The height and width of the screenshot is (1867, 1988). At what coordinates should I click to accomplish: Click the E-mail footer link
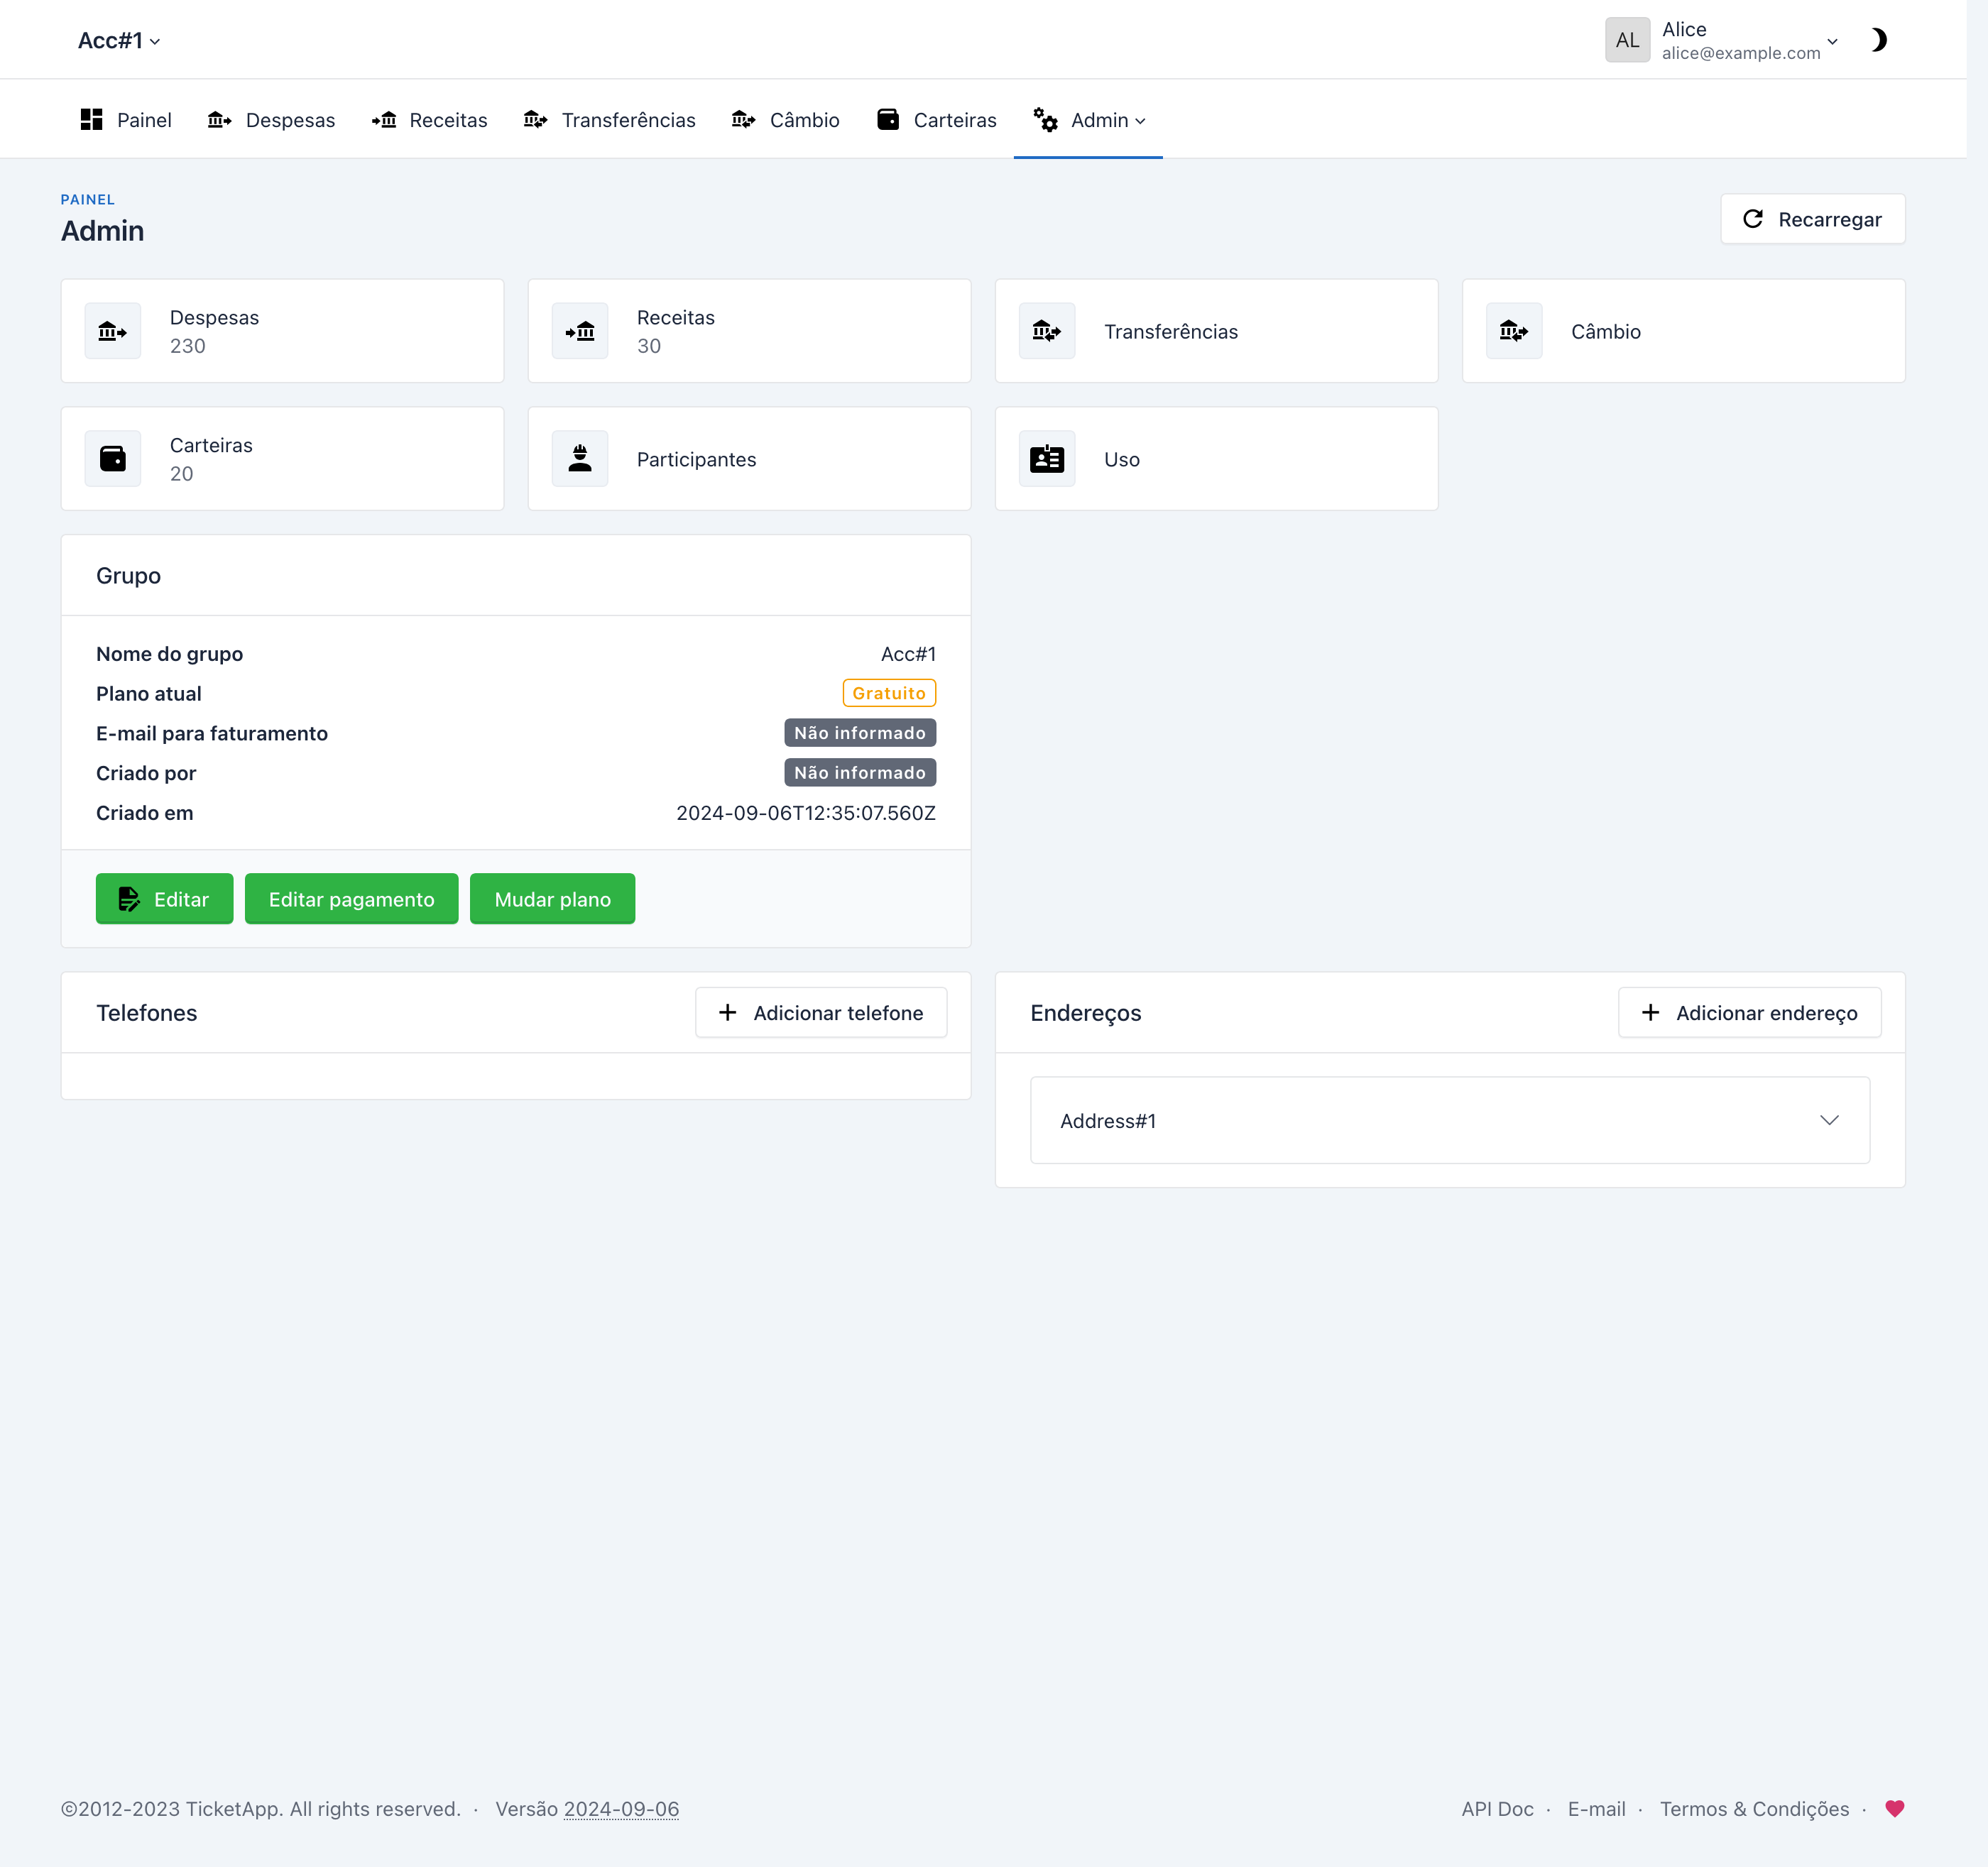[x=1596, y=1809]
